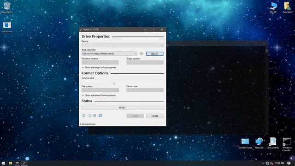
Task: Click the Rufus taskbar icon
Action: pos(24,163)
